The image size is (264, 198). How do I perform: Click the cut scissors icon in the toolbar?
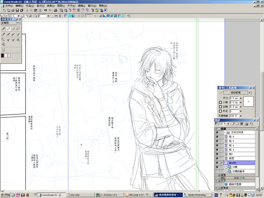[x=27, y=10]
